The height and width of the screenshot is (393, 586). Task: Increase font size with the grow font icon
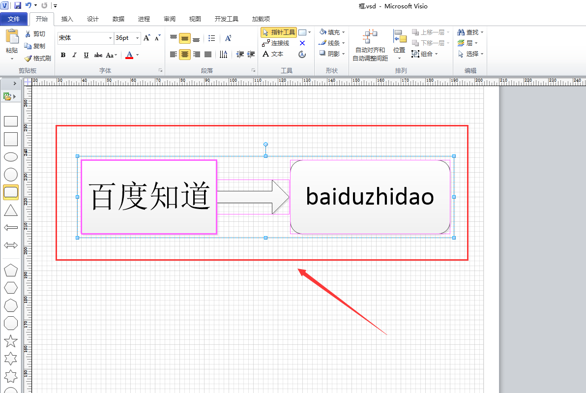(147, 38)
